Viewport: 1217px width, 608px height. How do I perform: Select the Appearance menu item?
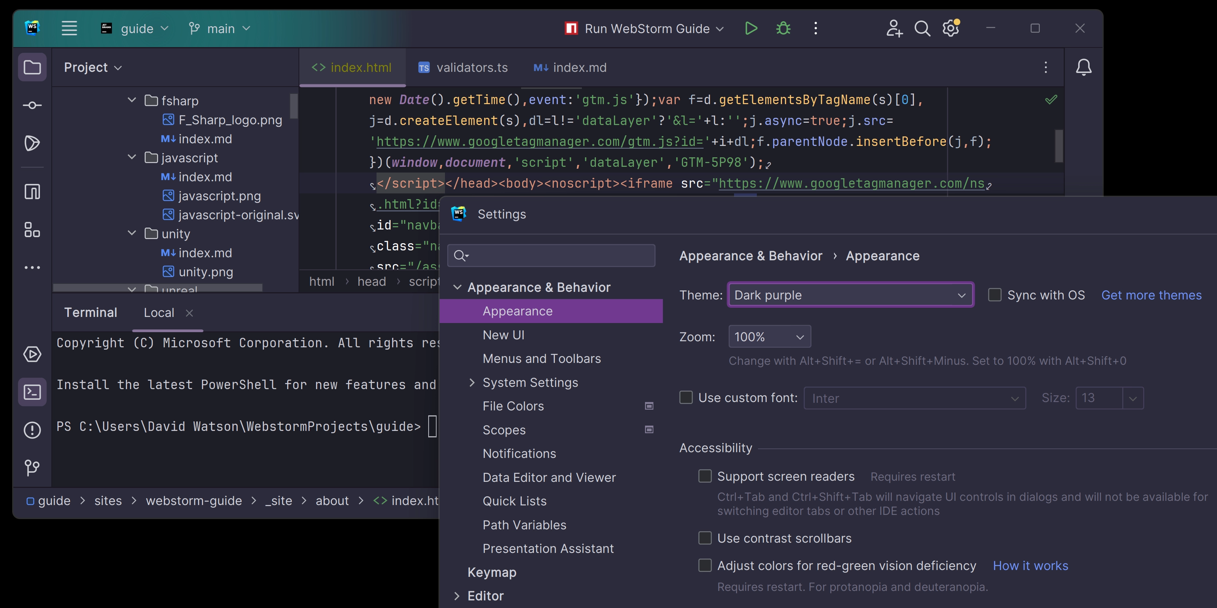click(517, 311)
